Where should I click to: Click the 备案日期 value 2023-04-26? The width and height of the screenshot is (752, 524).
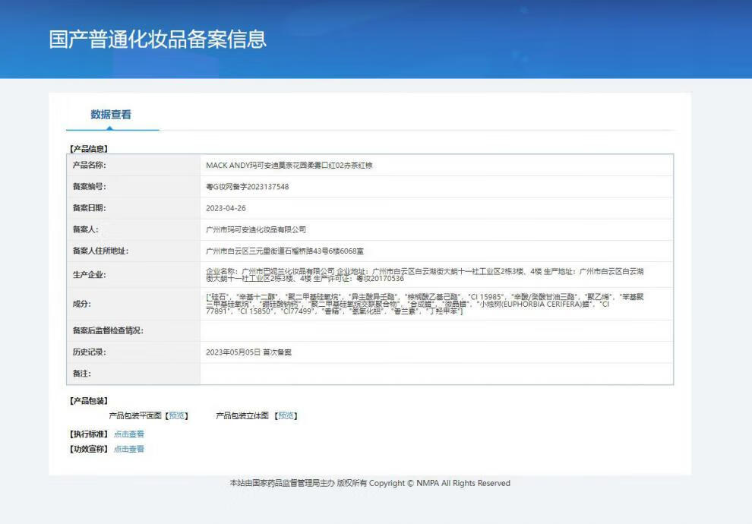point(226,208)
